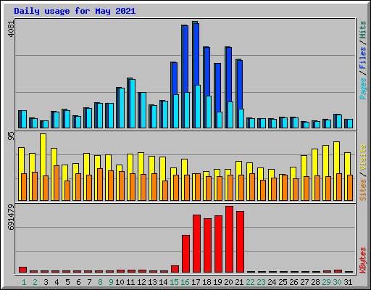Click the KBytes legend label
Viewport: 371px width, 290px height.
pyautogui.click(x=363, y=260)
